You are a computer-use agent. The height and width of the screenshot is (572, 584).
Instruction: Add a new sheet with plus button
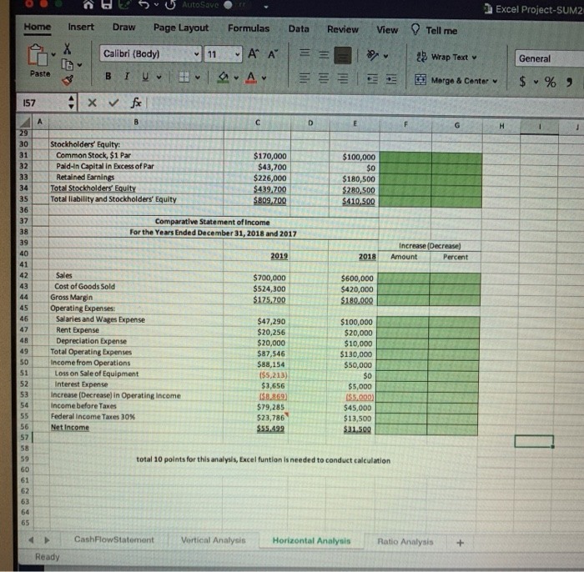(x=460, y=543)
